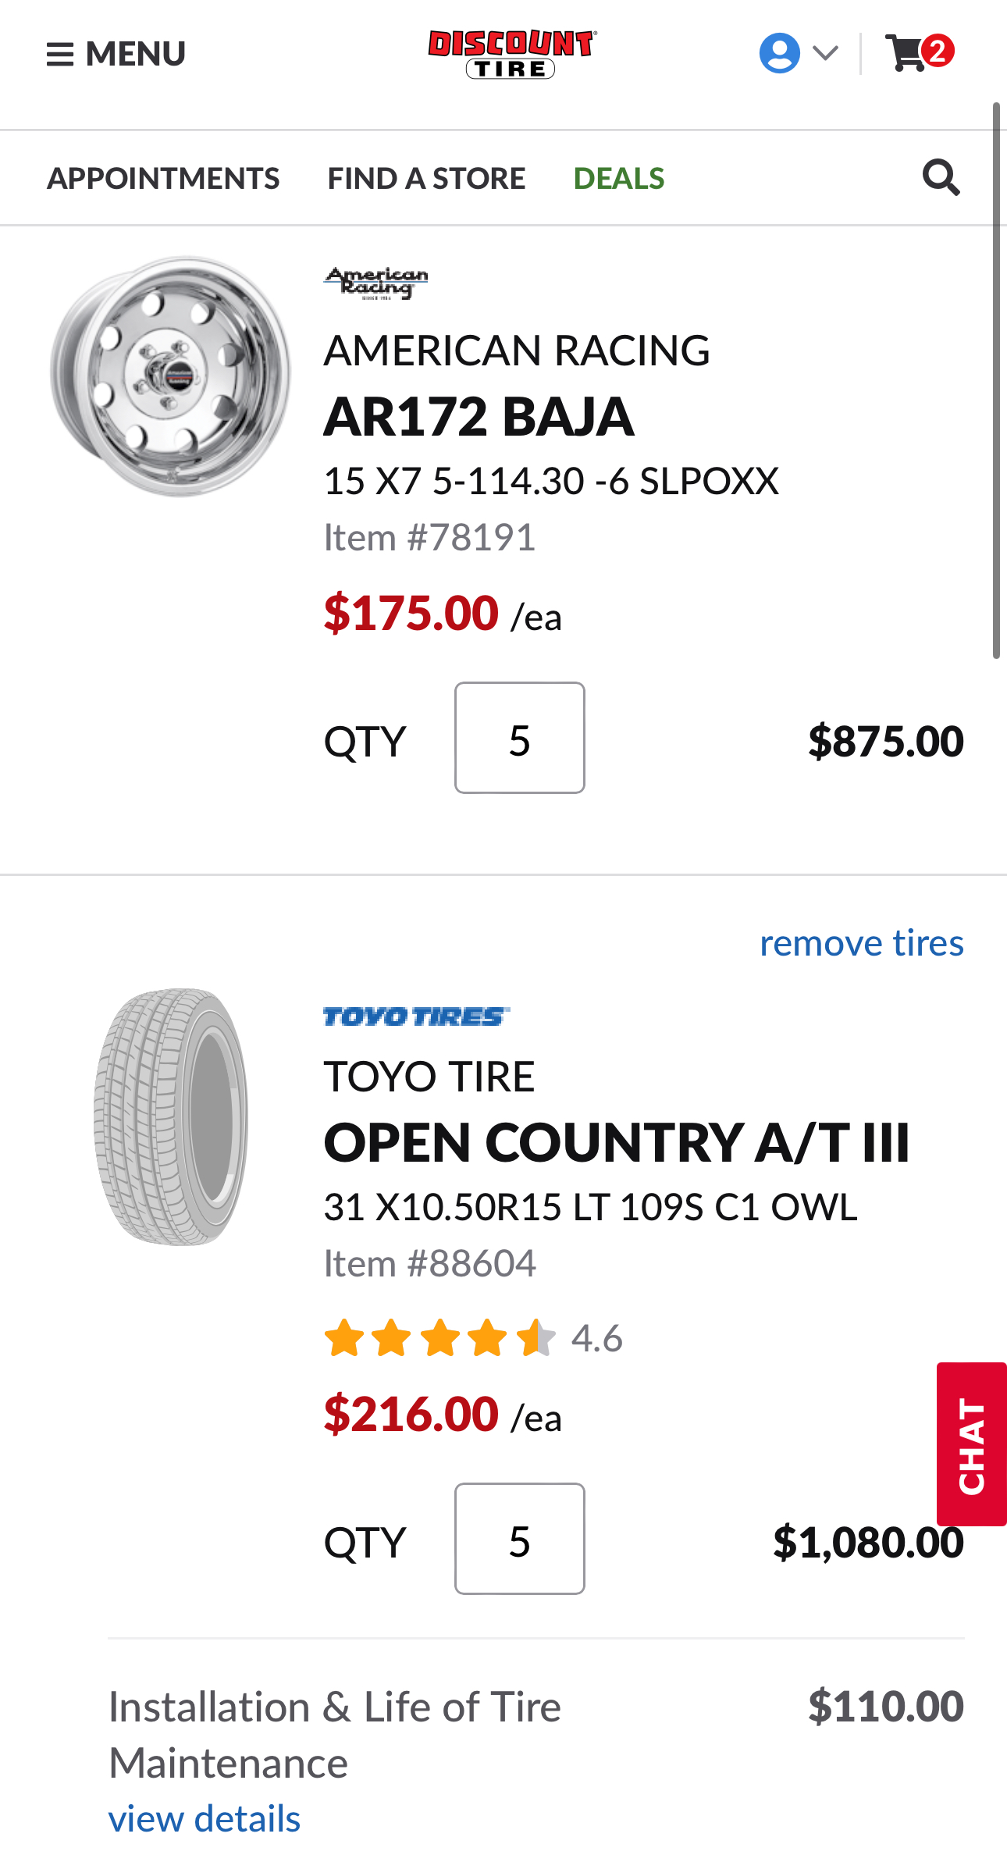Open the red CHAT button
1007x1862 pixels.
(972, 1444)
